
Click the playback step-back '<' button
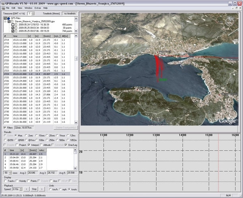tap(26, 189)
